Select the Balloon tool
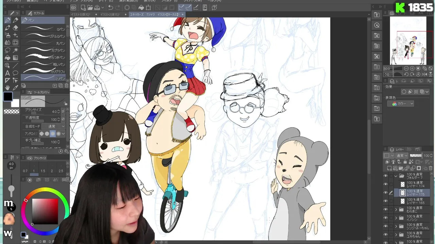 [15, 73]
